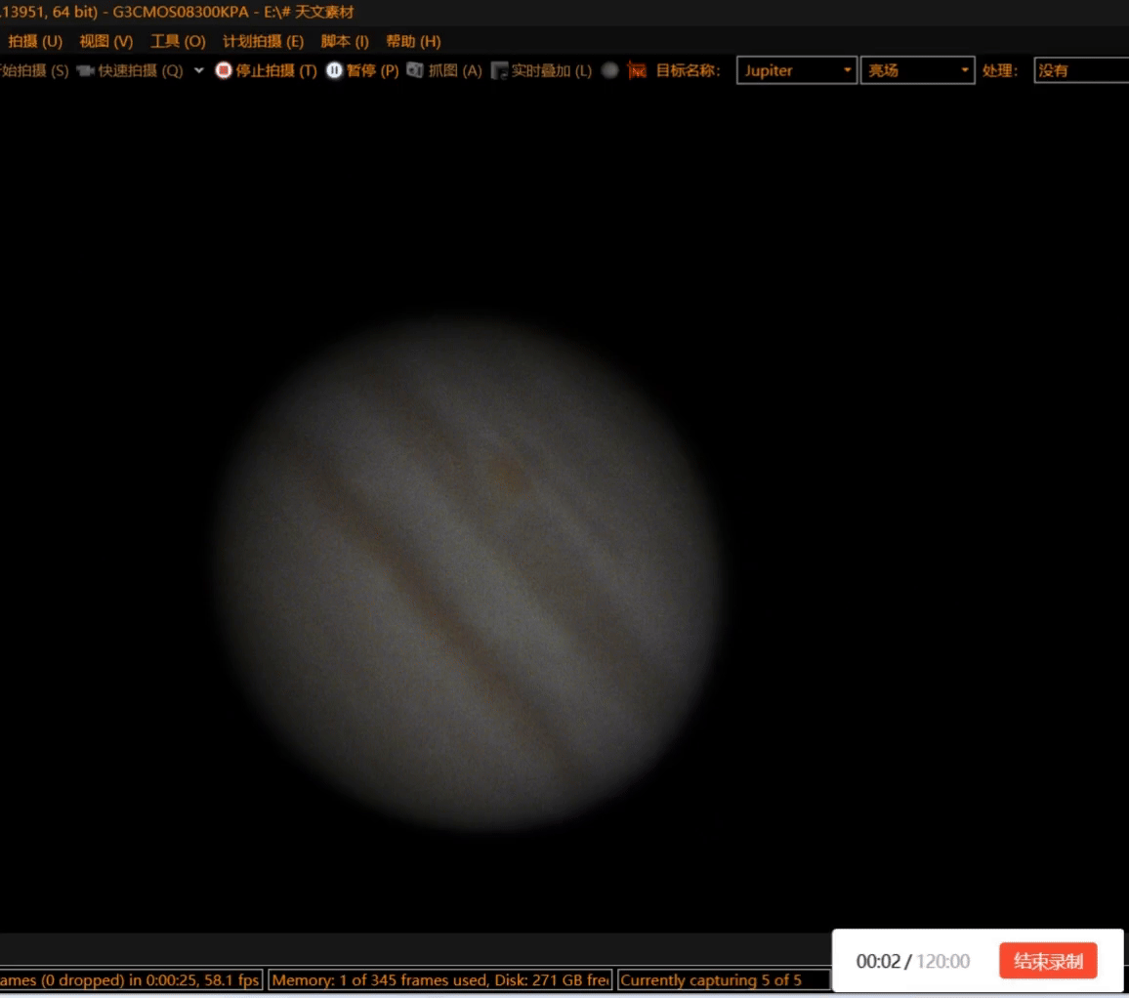Click the 实时叠加 (L) live stacking button

pyautogui.click(x=541, y=70)
